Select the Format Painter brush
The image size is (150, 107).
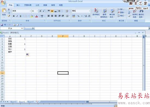pos(9,16)
